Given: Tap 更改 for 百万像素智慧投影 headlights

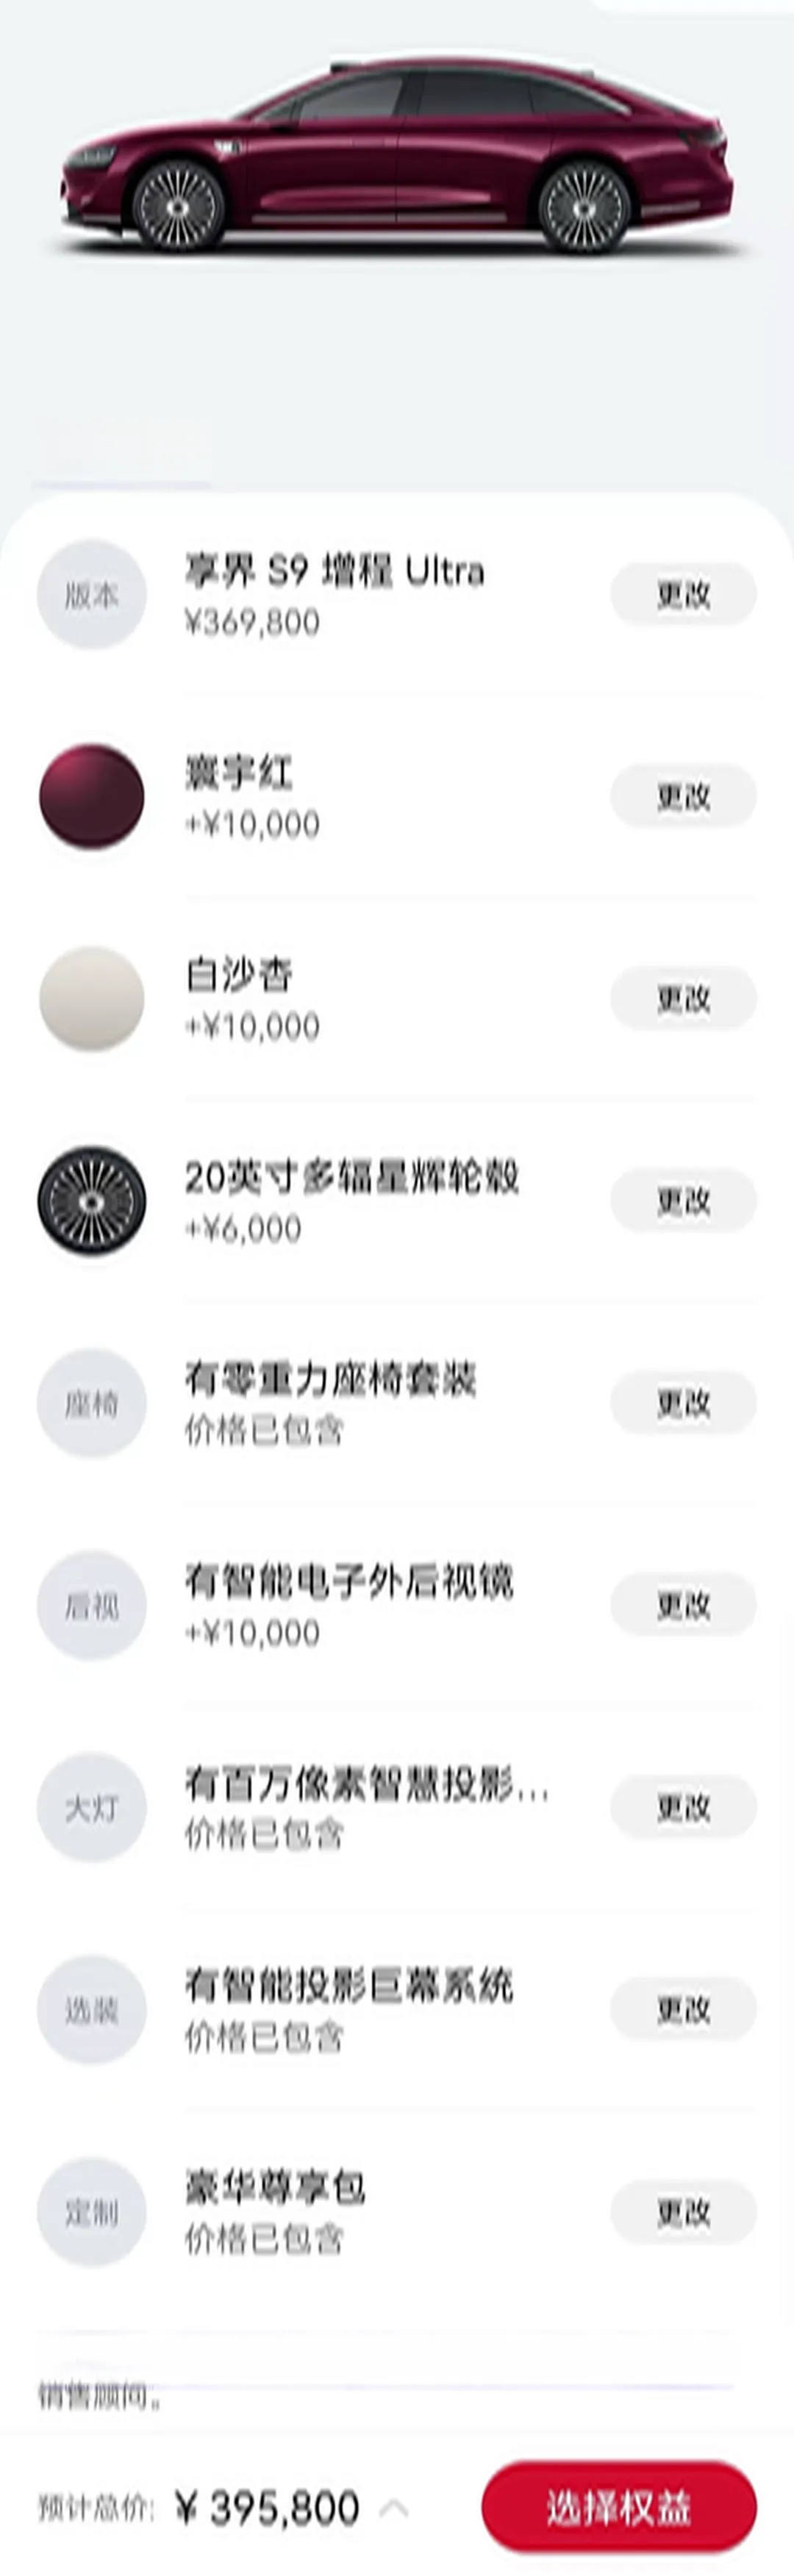Looking at the screenshot, I should click(x=683, y=1807).
